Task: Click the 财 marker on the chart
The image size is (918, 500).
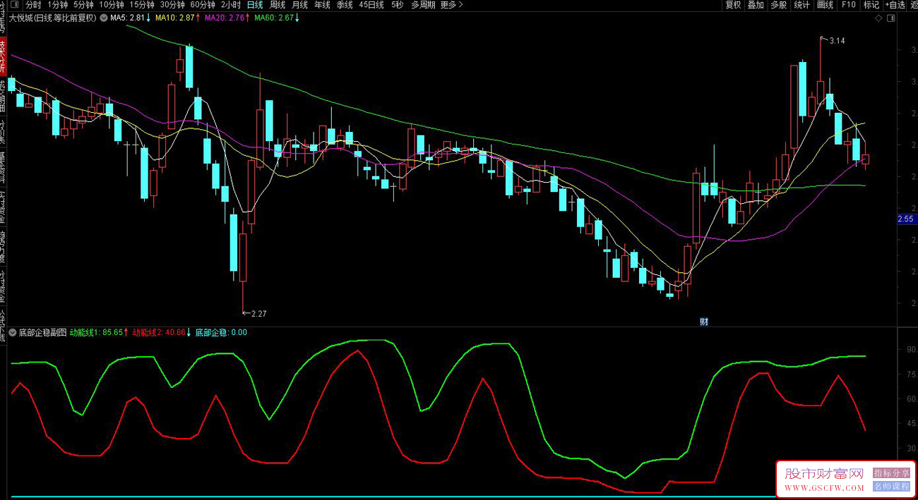Action: click(x=704, y=322)
